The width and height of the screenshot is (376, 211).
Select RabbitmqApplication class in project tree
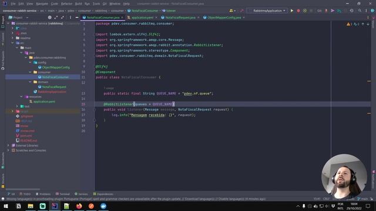coord(52,91)
